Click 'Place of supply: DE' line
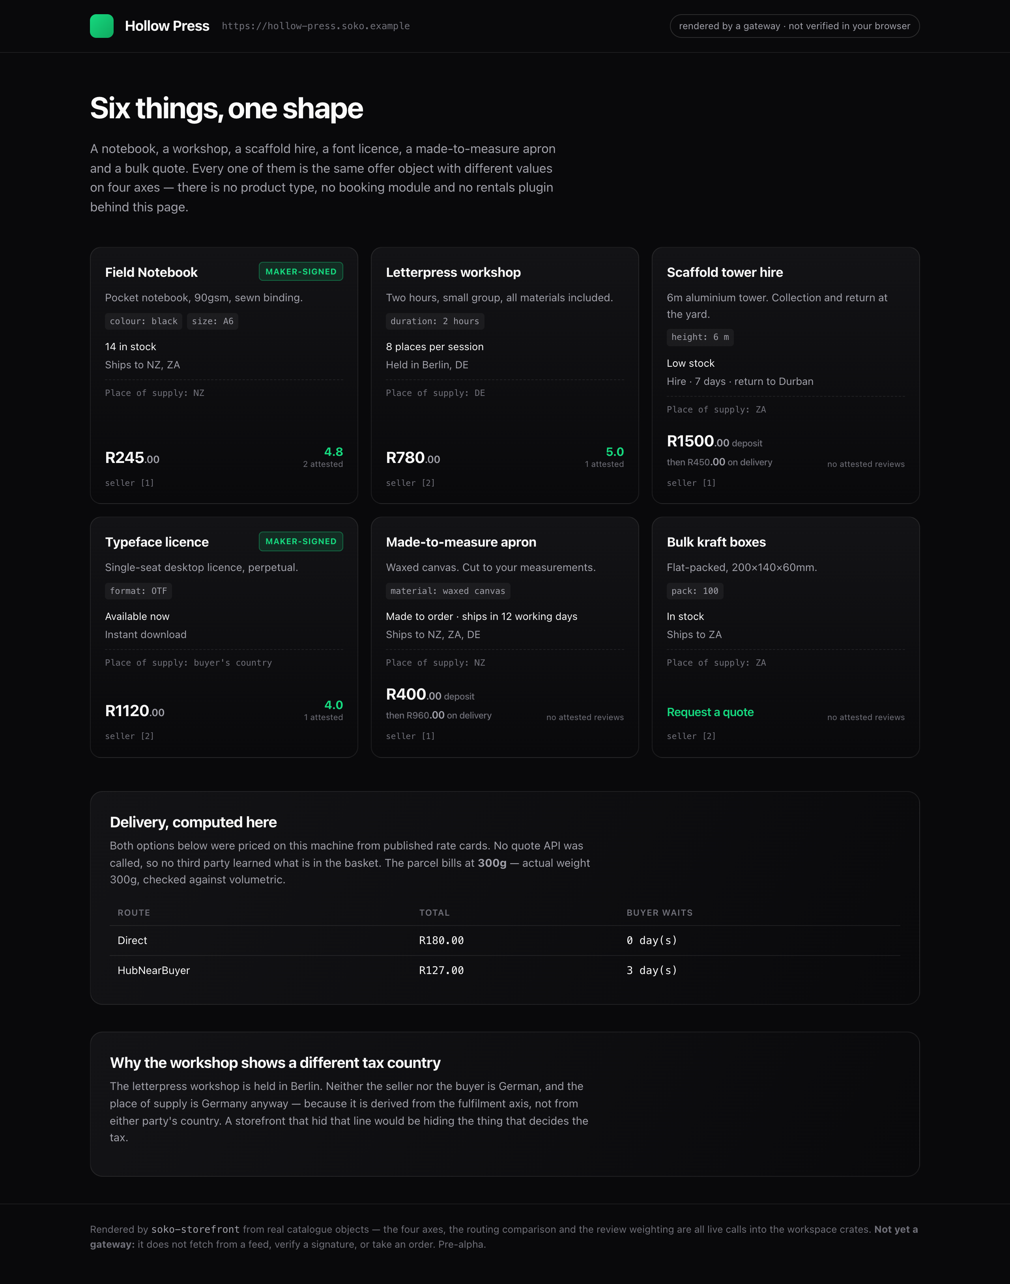The height and width of the screenshot is (1284, 1010). click(x=435, y=393)
